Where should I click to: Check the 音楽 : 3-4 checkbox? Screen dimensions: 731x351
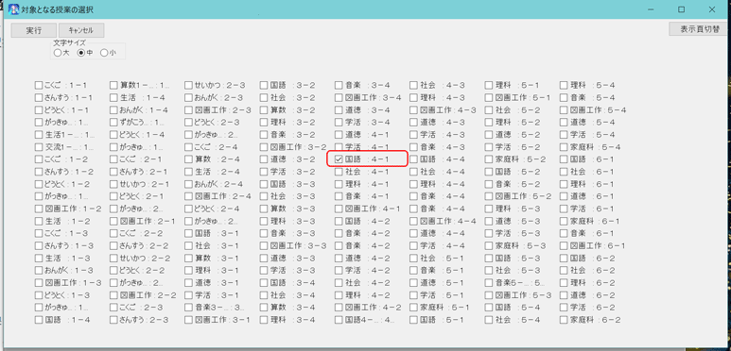pos(339,86)
